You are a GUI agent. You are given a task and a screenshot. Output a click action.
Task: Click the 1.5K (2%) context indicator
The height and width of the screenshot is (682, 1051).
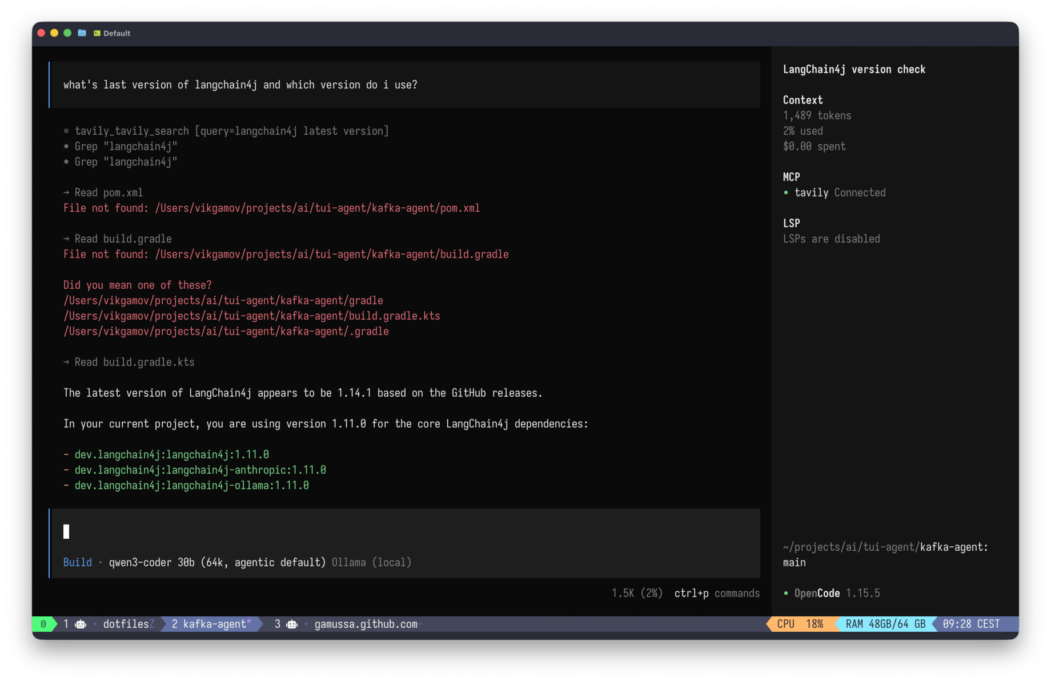[637, 593]
